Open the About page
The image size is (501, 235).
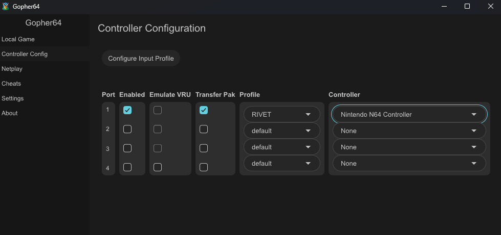click(x=10, y=113)
